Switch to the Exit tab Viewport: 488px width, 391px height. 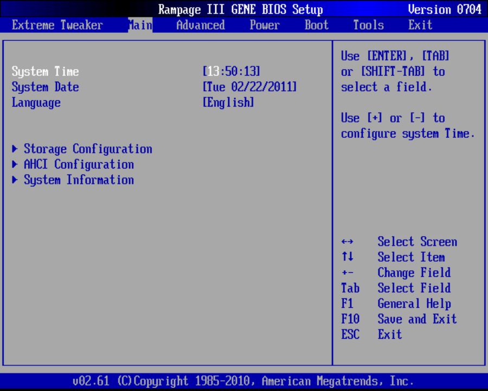click(420, 25)
